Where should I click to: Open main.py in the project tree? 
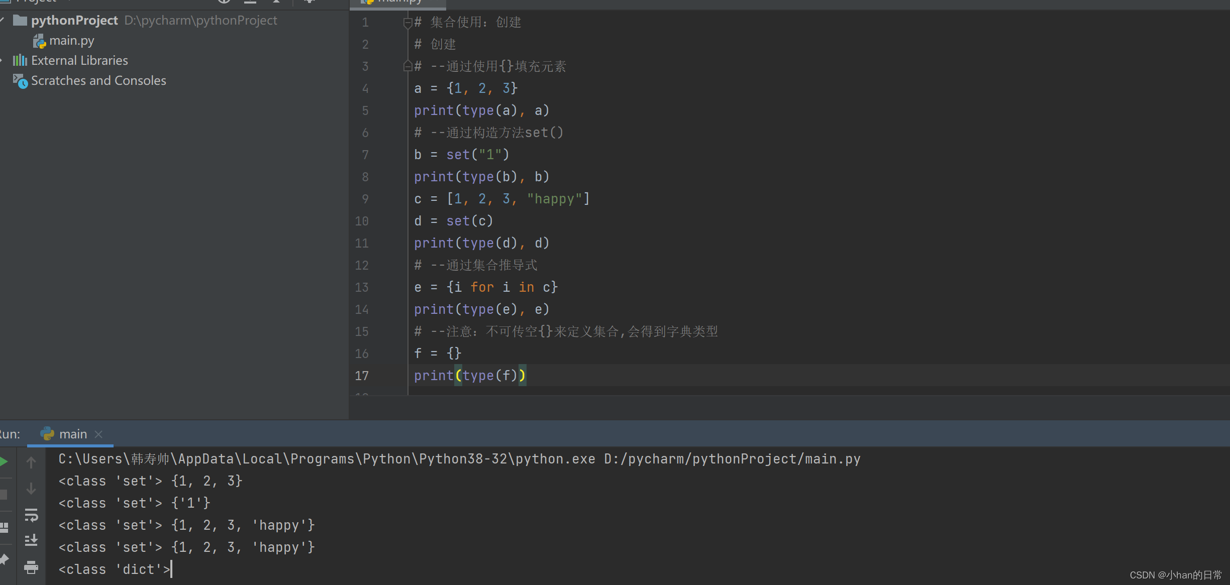(71, 41)
